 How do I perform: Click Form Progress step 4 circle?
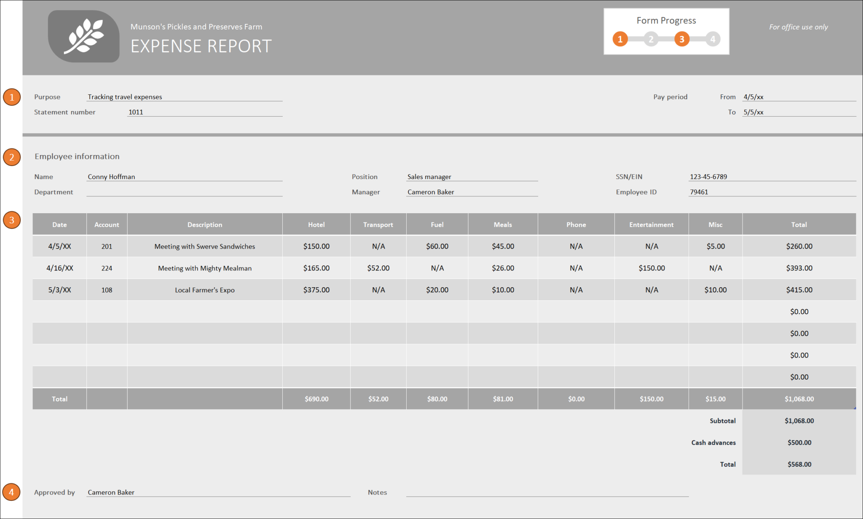click(x=713, y=39)
